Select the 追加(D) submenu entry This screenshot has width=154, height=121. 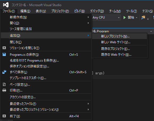(46, 36)
